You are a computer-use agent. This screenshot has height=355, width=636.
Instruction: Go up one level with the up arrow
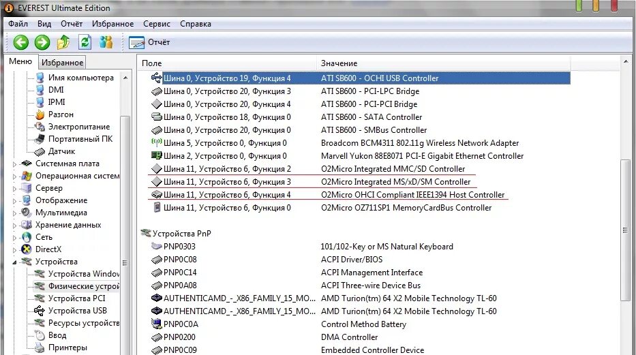(x=63, y=42)
